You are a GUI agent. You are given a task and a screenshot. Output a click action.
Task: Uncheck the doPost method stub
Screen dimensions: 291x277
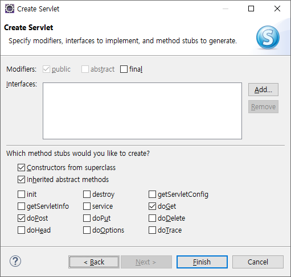pos(21,218)
